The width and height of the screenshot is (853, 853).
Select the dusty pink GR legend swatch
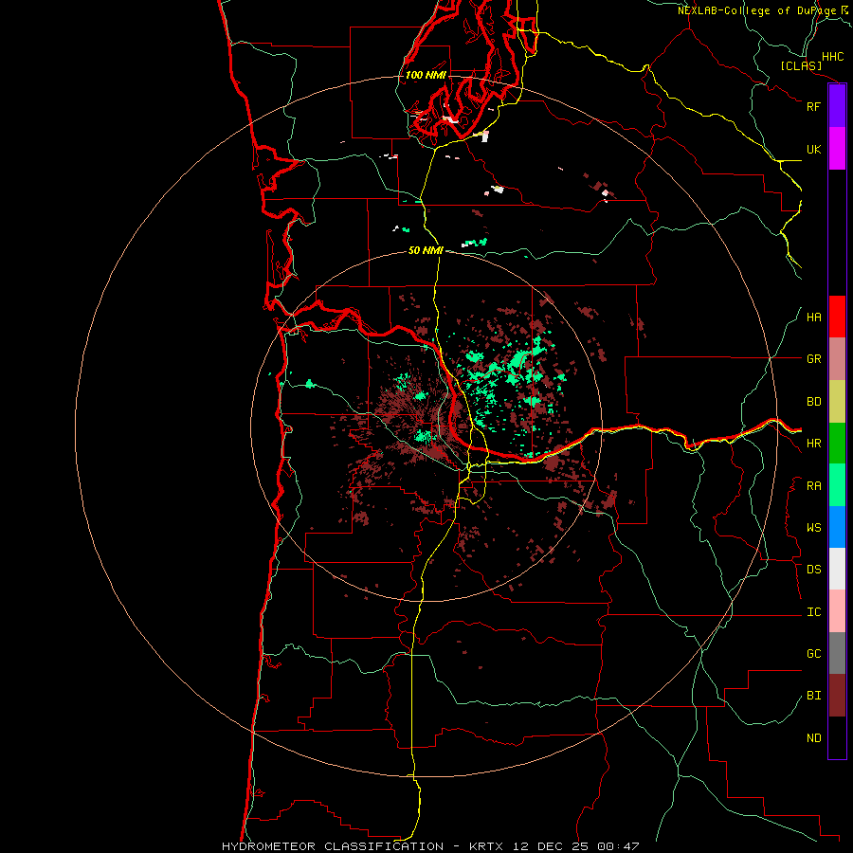point(837,359)
